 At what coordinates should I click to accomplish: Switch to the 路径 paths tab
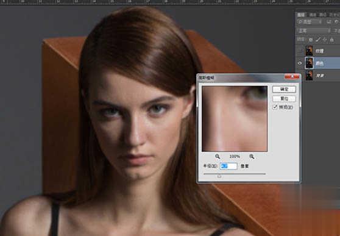(323, 15)
